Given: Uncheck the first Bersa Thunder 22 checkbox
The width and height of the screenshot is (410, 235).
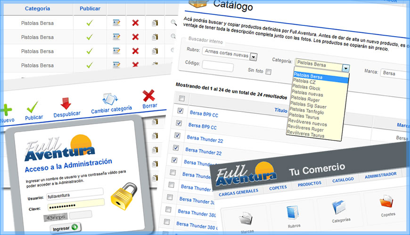Looking at the screenshot, I should 177,135.
